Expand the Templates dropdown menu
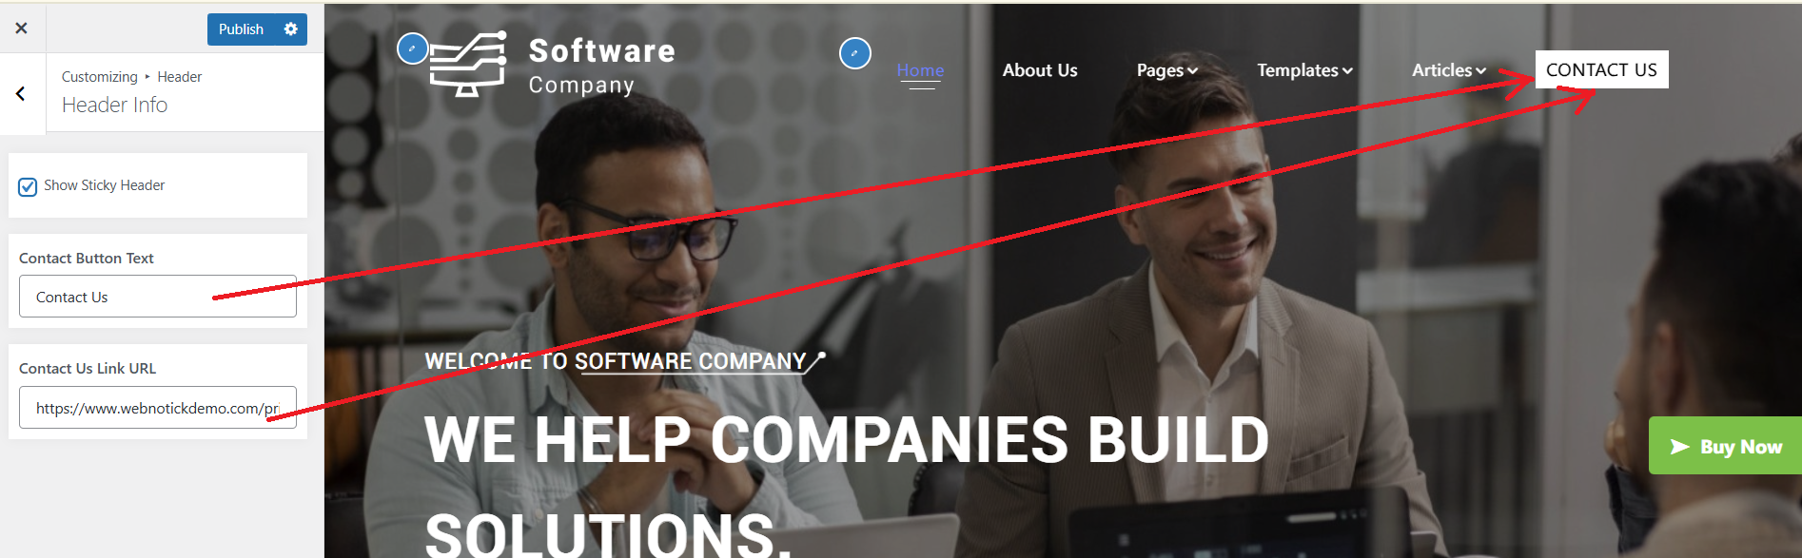This screenshot has height=558, width=1802. coord(1304,70)
